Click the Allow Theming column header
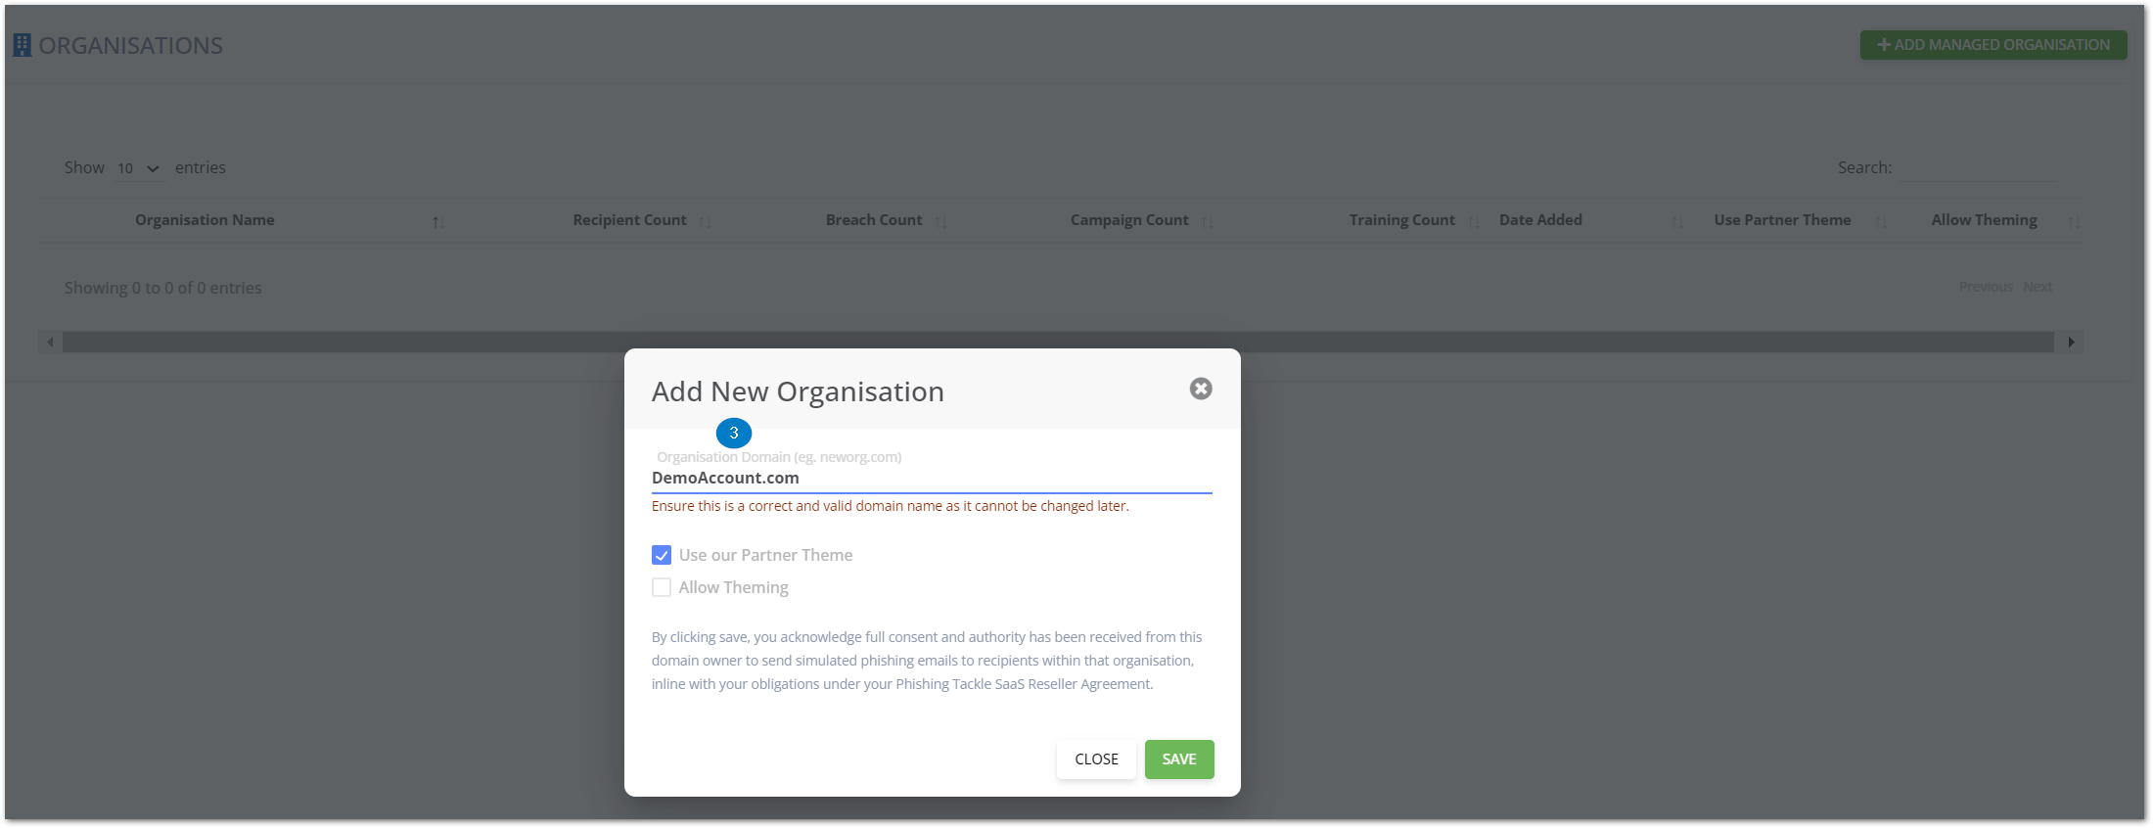The image size is (2153, 828). click(x=1984, y=220)
